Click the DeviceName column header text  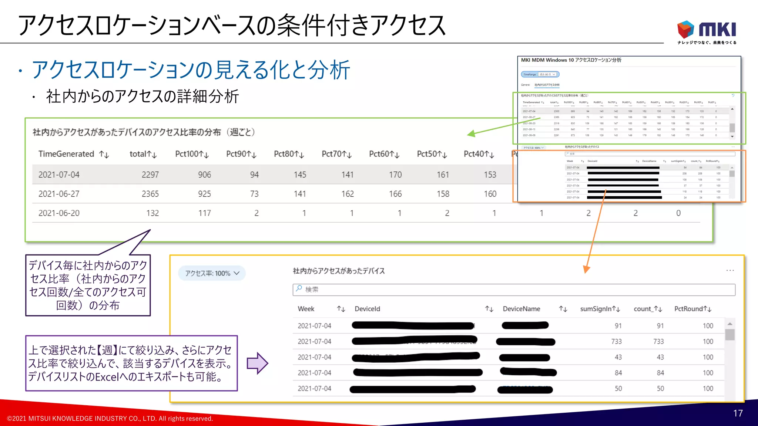(521, 309)
